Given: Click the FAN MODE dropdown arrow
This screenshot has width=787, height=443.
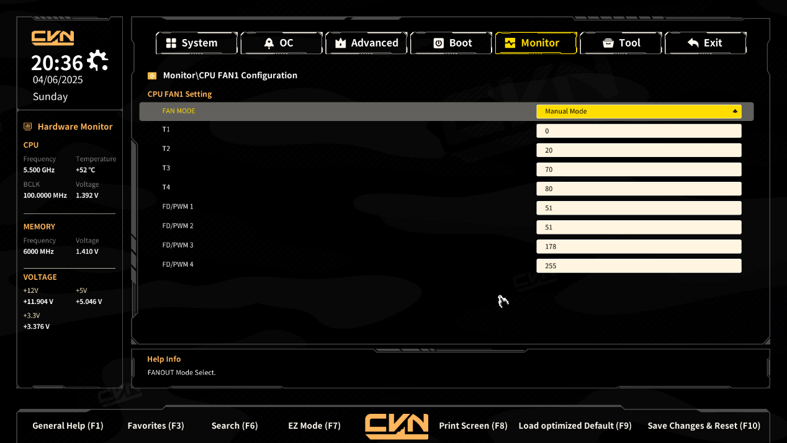Looking at the screenshot, I should coord(735,111).
